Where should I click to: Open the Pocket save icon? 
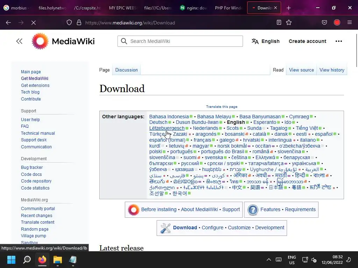324,22
